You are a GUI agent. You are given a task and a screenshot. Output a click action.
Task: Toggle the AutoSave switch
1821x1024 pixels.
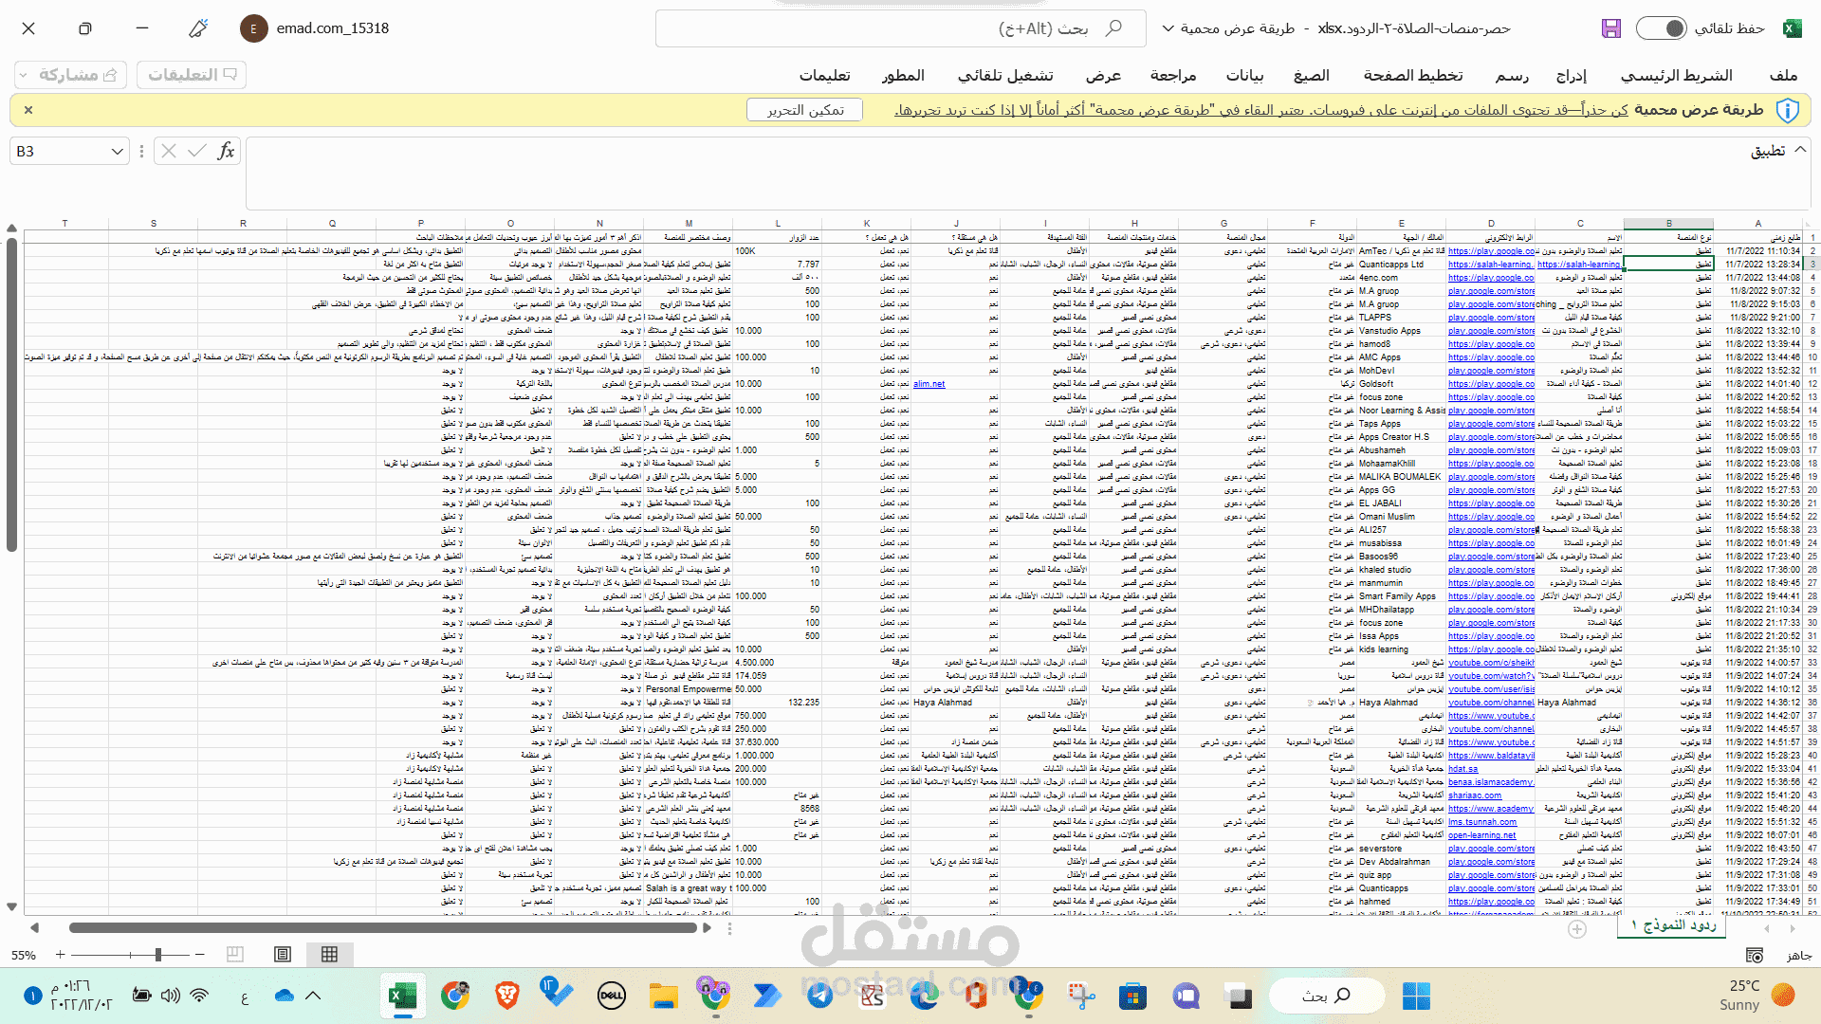pyautogui.click(x=1662, y=28)
